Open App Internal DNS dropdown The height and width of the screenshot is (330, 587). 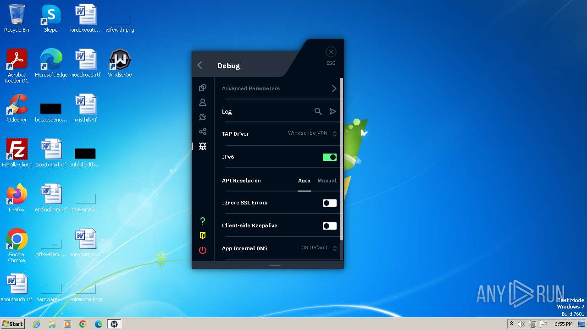click(x=319, y=248)
